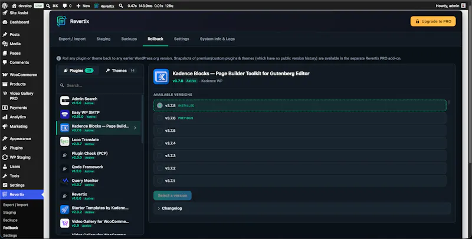472x239 pixels.
Task: Open the ⌘K command palette search
Action: coord(52,6)
